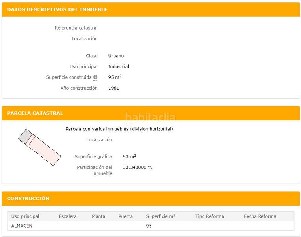Click the 1961 construction year value

coord(114,88)
